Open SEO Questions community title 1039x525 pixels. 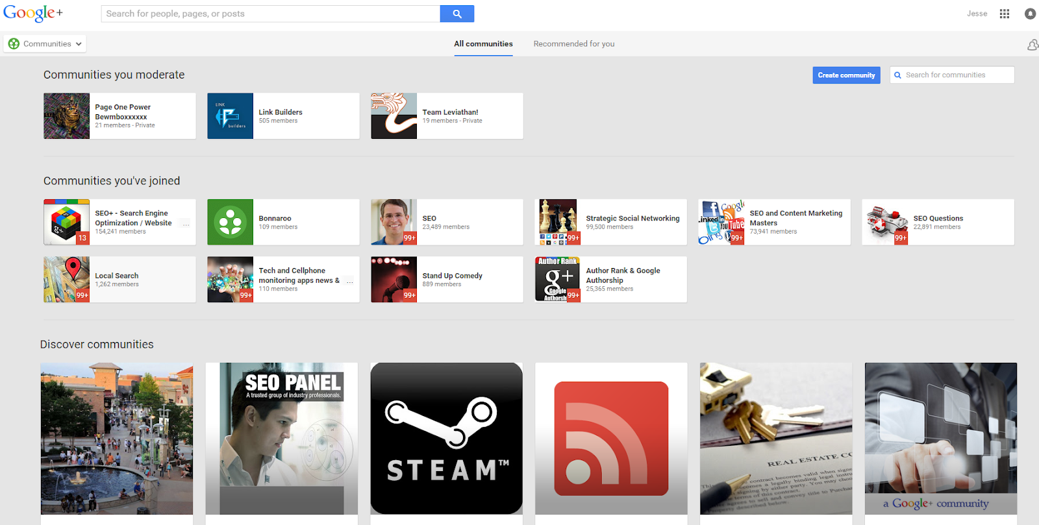(x=938, y=219)
